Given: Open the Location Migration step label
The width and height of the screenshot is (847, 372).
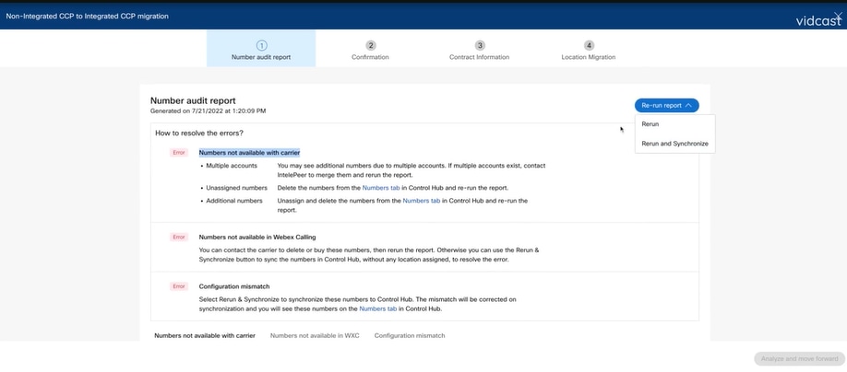Looking at the screenshot, I should 589,57.
